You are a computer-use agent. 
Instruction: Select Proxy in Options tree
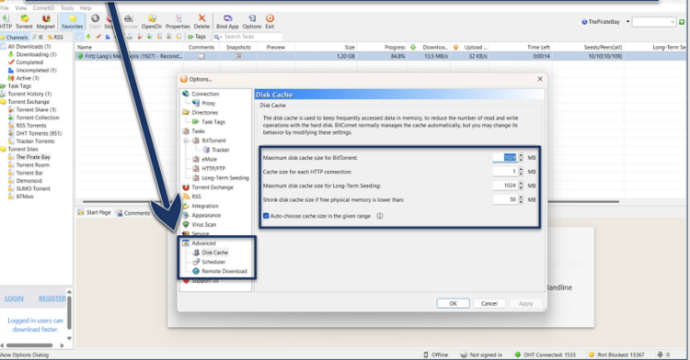[x=208, y=103]
